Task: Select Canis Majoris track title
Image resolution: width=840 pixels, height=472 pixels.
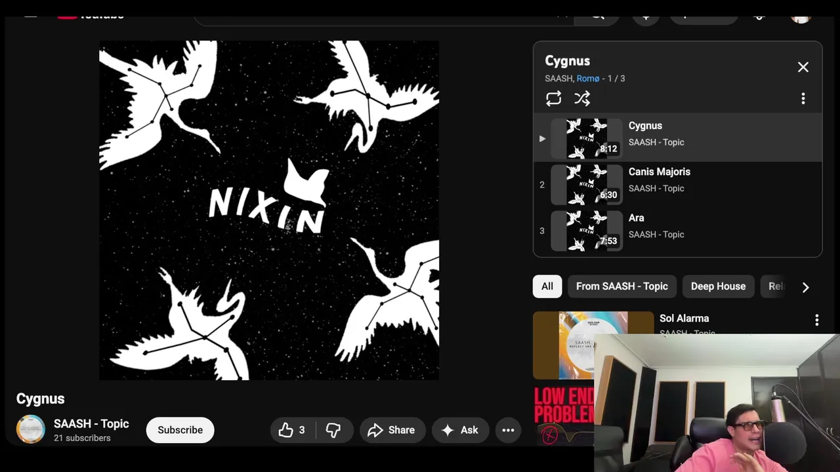Action: (x=659, y=172)
